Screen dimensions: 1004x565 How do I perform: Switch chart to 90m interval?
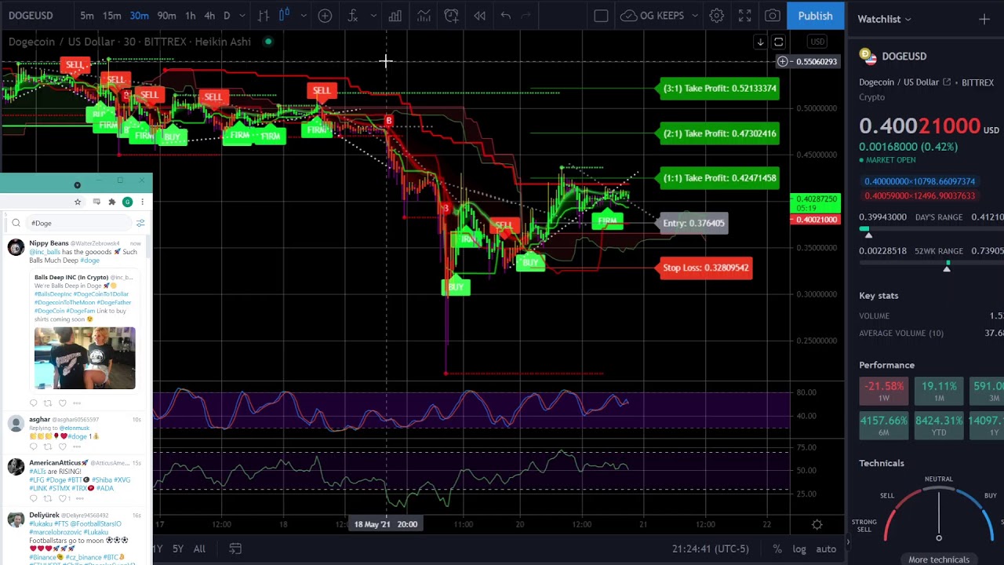[166, 16]
